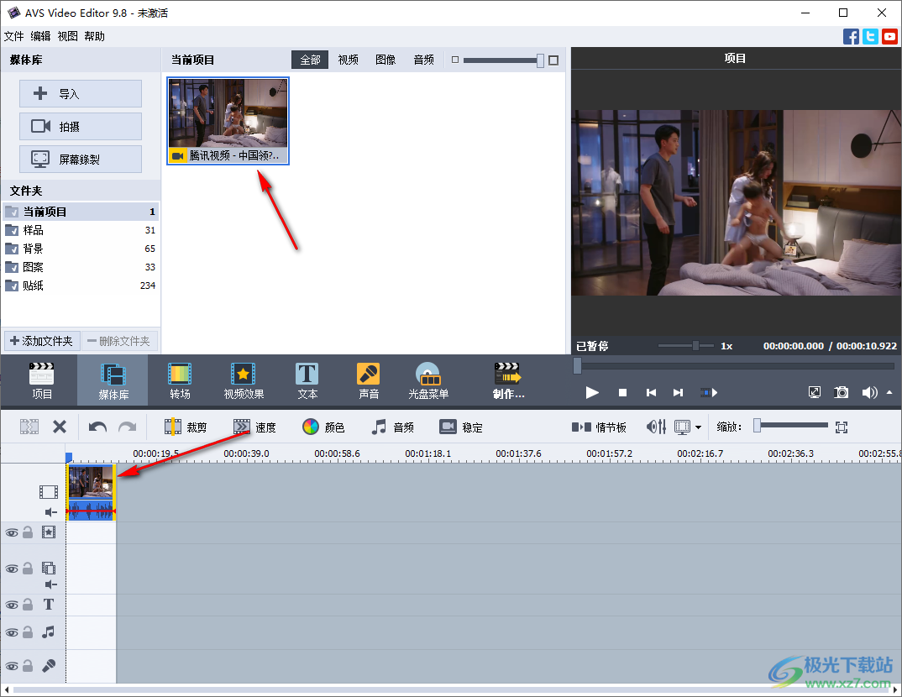Viewport: 902px width, 697px height.
Task: Open the 速度 speed tool
Action: (254, 427)
